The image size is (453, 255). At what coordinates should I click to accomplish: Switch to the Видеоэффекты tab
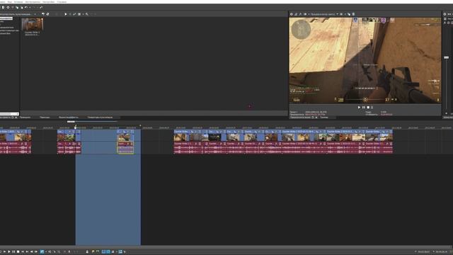(x=69, y=118)
